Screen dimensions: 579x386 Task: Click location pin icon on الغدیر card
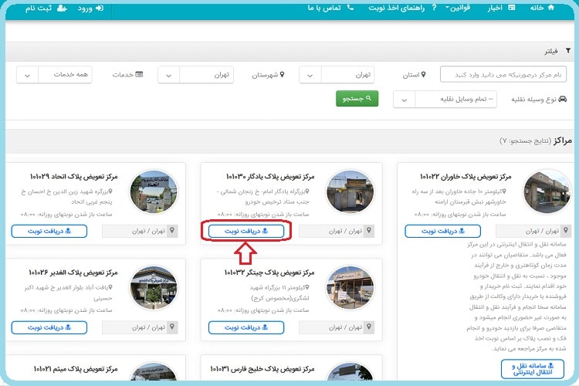point(172,327)
